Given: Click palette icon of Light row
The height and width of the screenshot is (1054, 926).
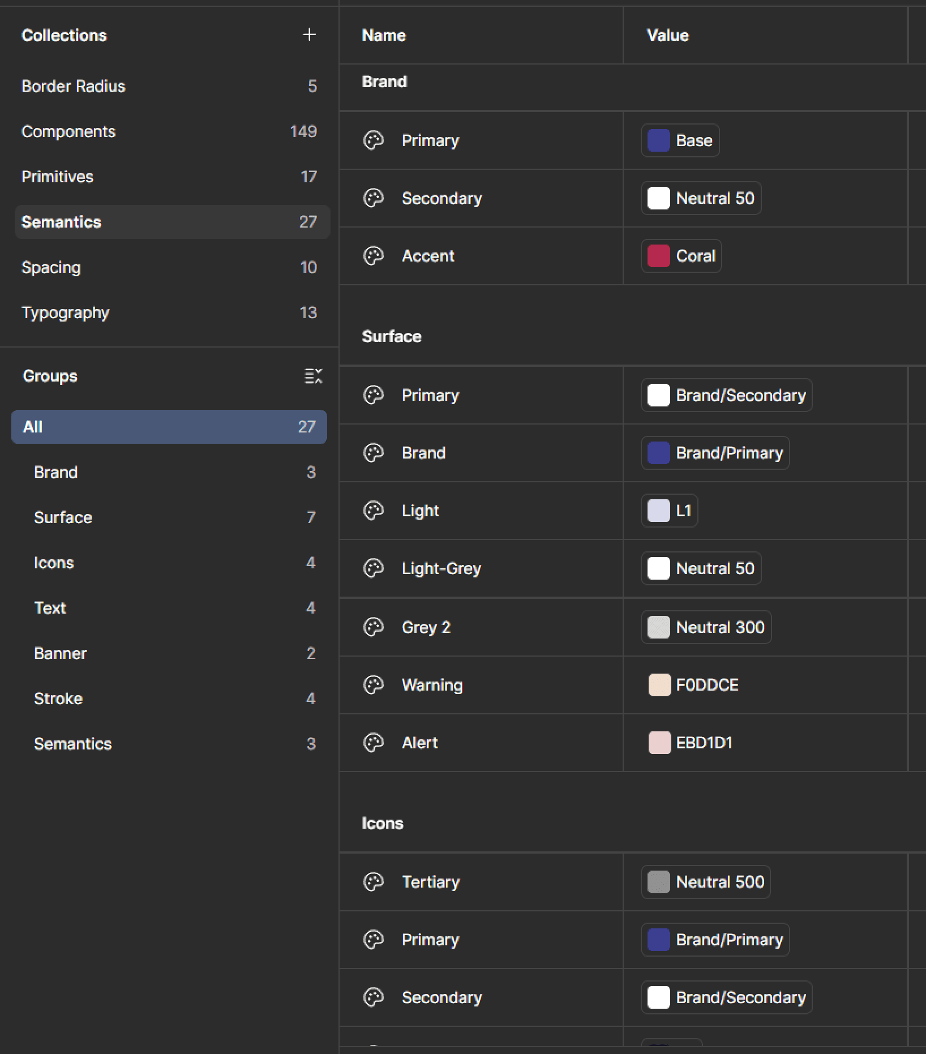Looking at the screenshot, I should tap(374, 511).
